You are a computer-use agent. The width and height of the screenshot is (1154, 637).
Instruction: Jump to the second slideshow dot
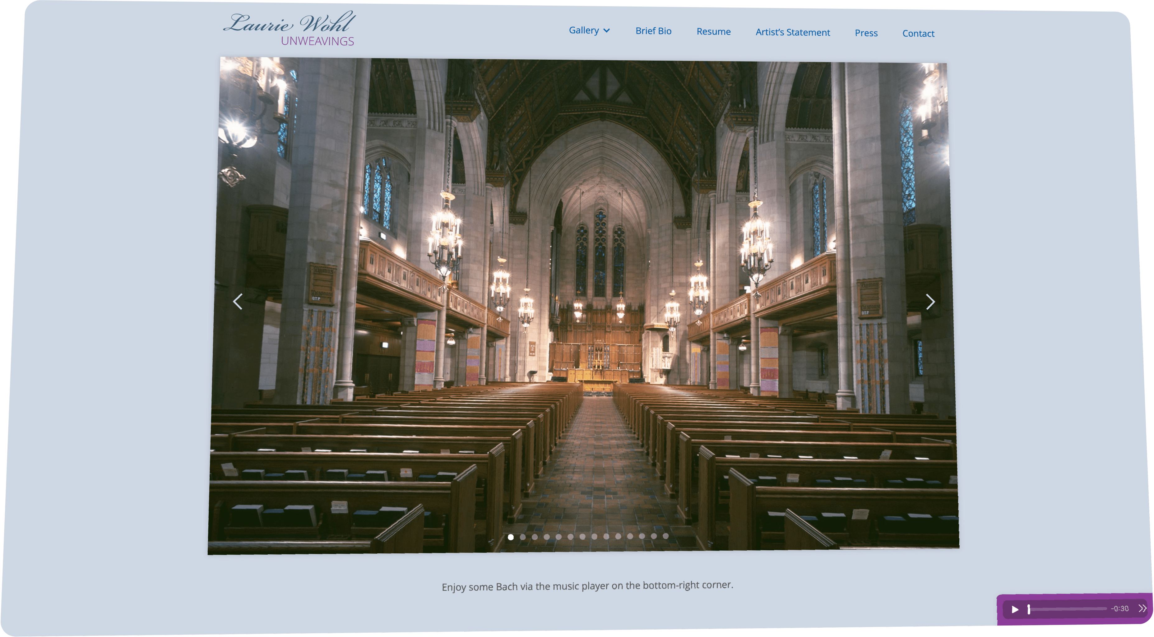[x=523, y=537]
